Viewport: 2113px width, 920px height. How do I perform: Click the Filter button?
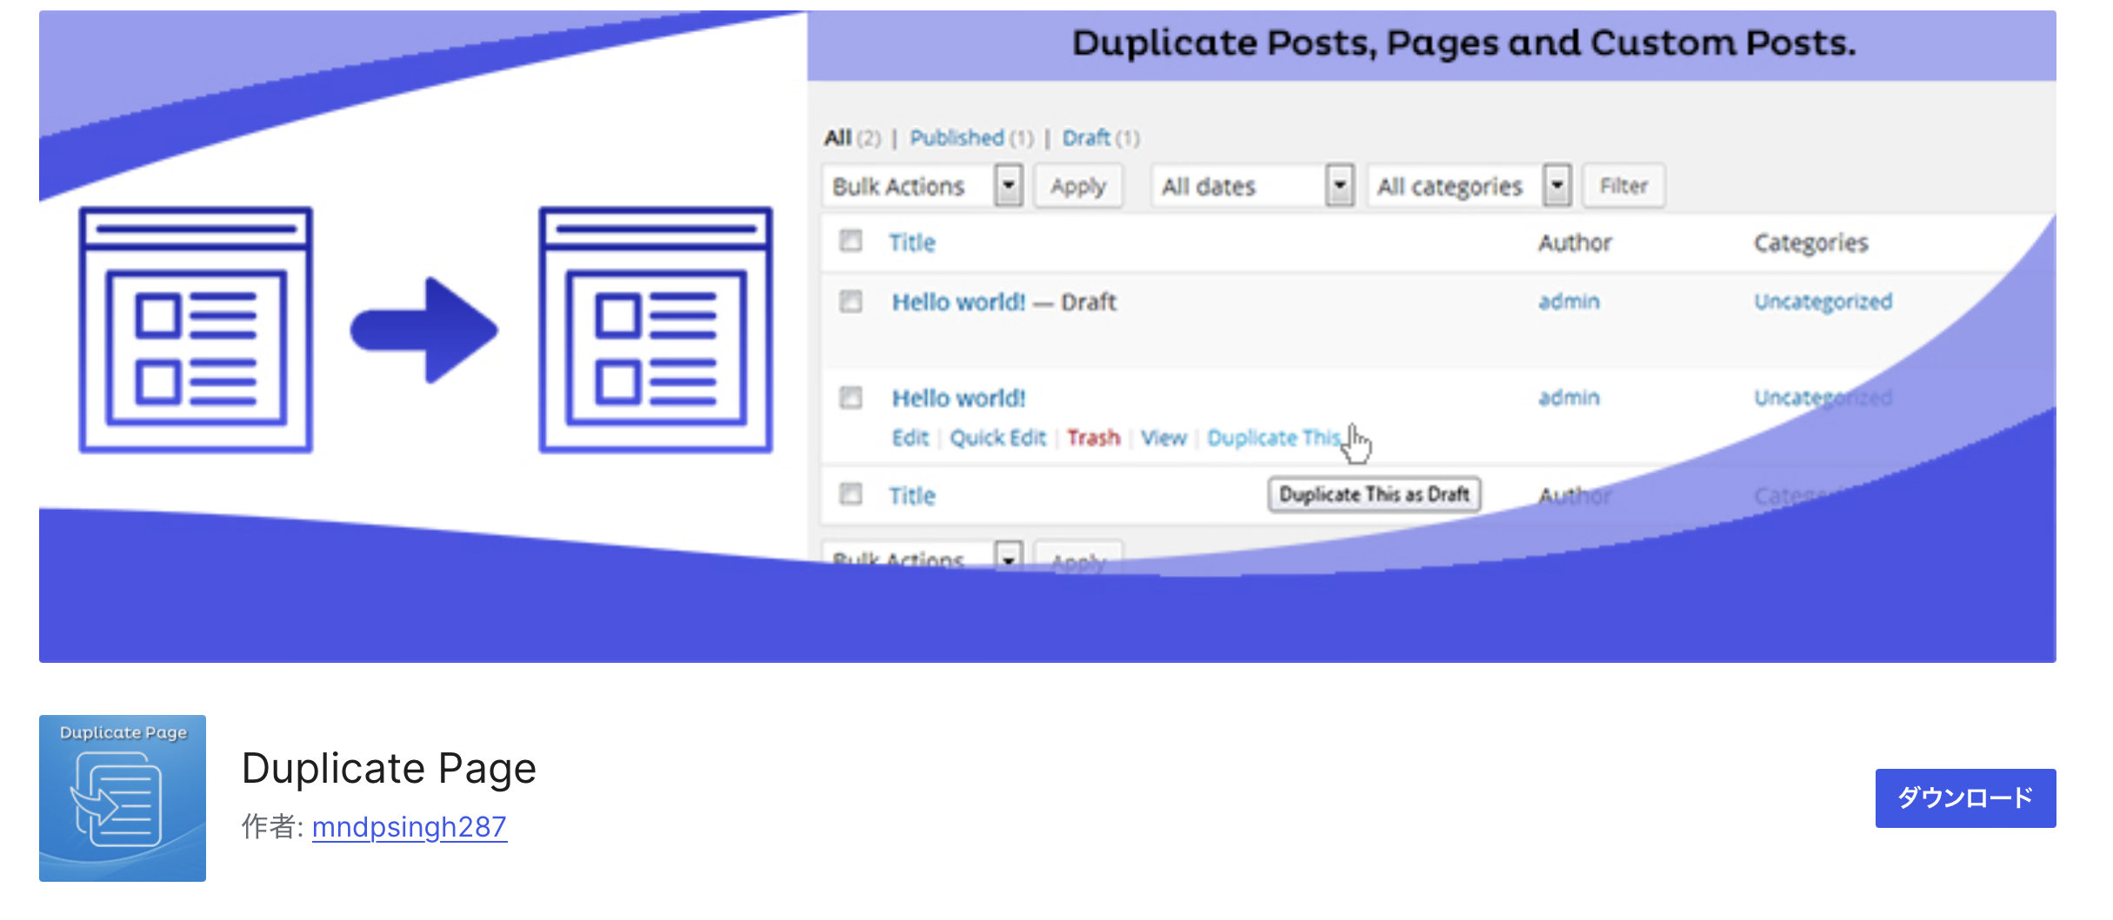(1623, 186)
